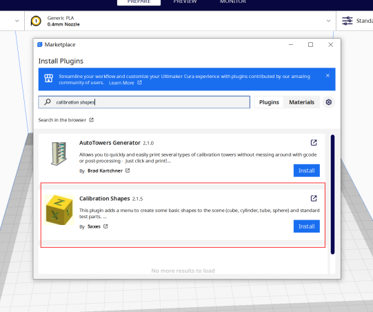Click the Calibration Shapes cube thumbnail

click(59, 210)
